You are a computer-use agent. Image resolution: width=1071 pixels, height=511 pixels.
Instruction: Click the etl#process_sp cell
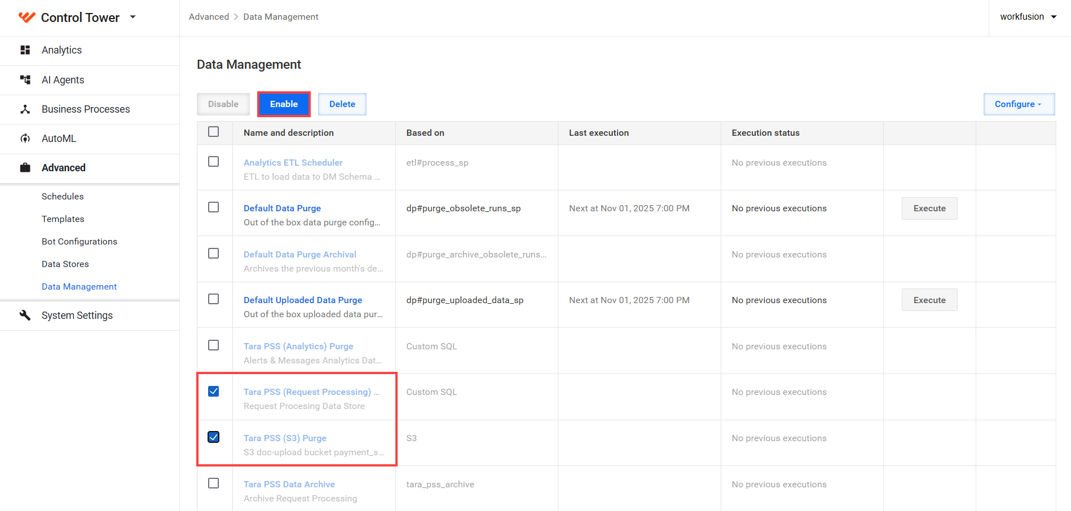(x=438, y=163)
